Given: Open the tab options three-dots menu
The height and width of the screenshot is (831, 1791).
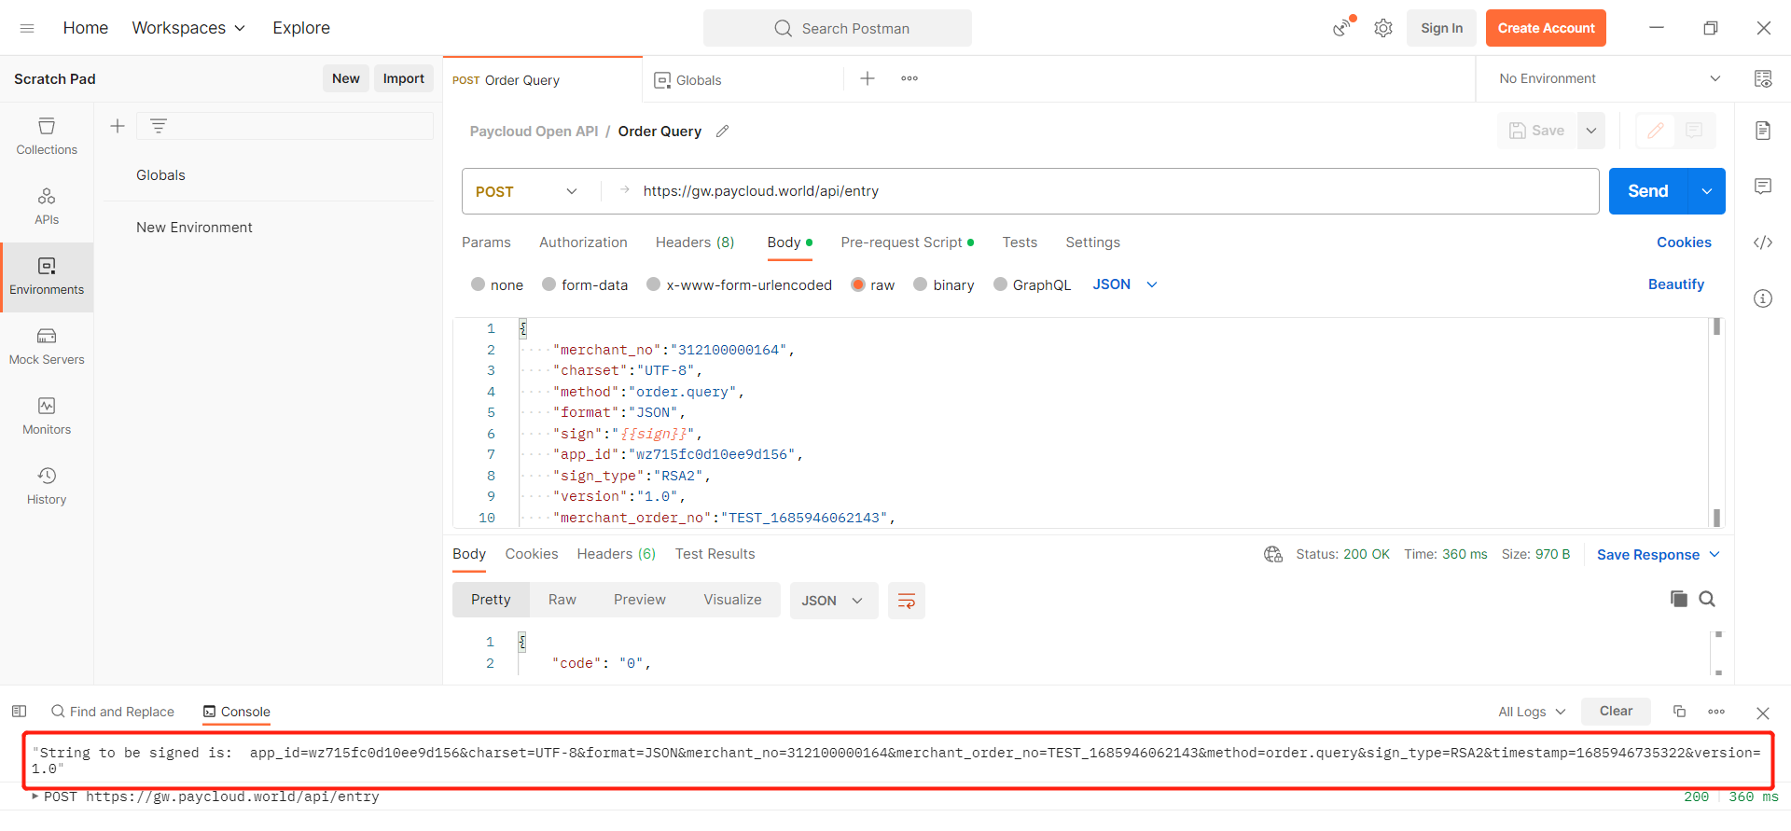Looking at the screenshot, I should pos(909,78).
